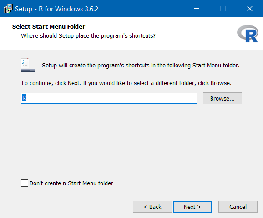Click the "Where should Setup place" subtitle text

point(88,36)
